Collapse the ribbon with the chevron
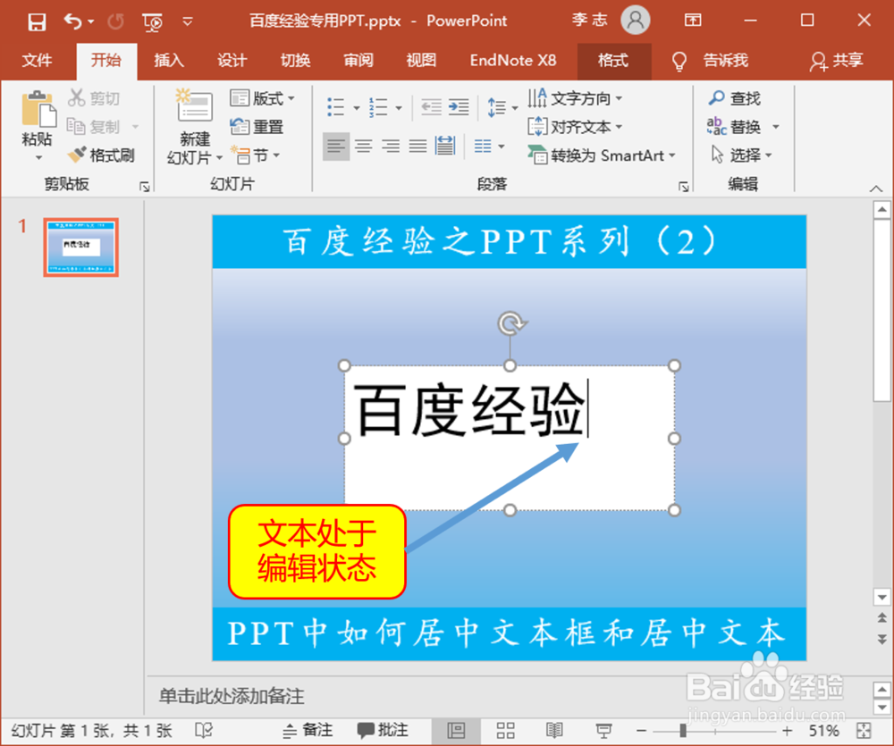Screen dimensions: 894x746 tap(876, 189)
